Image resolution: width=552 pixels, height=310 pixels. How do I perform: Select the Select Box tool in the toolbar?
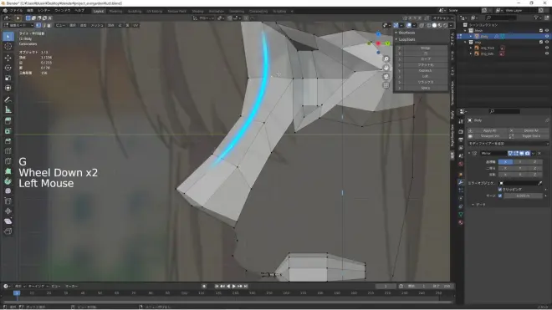[x=8, y=37]
